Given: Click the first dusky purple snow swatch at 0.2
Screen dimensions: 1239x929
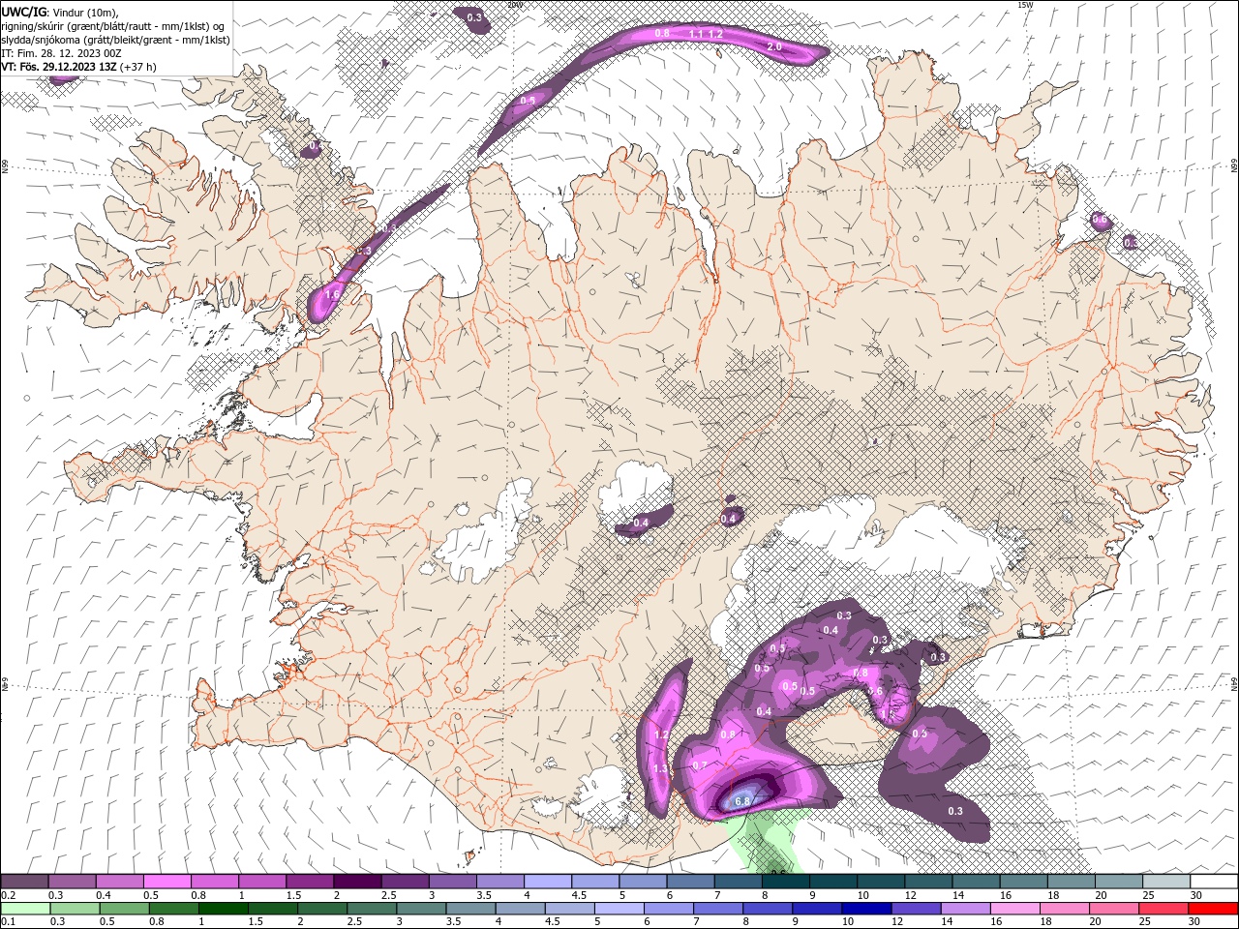Looking at the screenshot, I should (24, 882).
